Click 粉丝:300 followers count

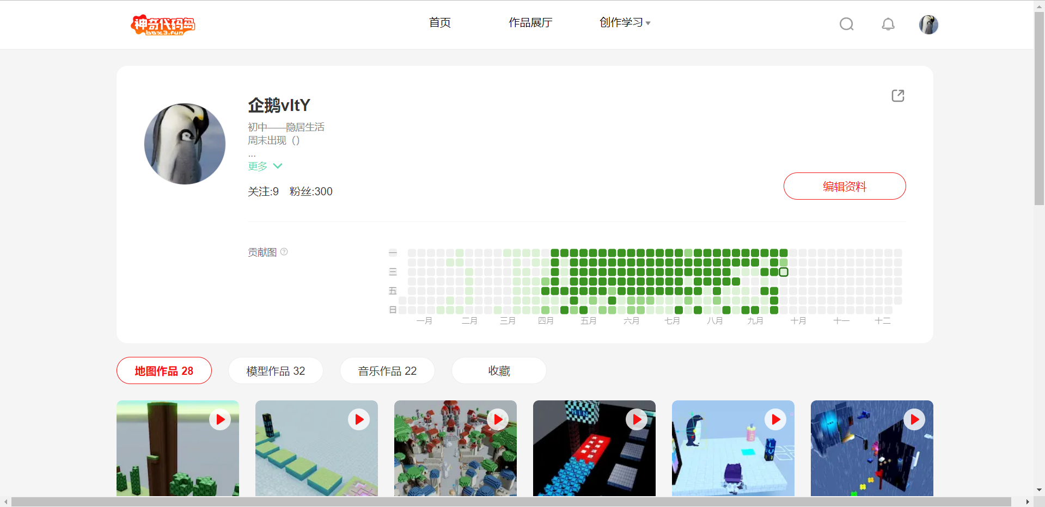(311, 191)
